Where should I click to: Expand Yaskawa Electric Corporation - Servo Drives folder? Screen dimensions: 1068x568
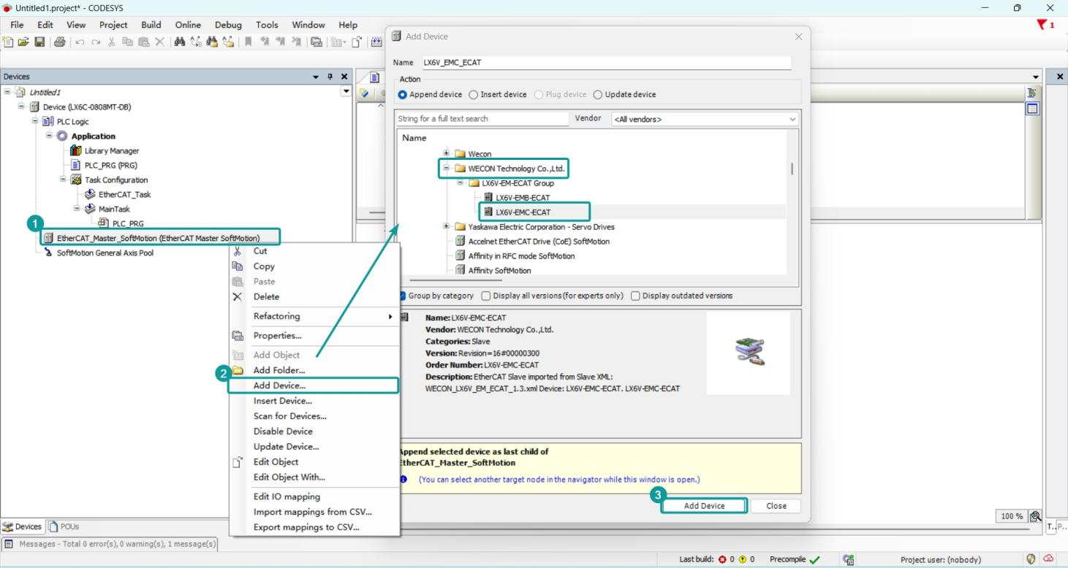pyautogui.click(x=447, y=226)
